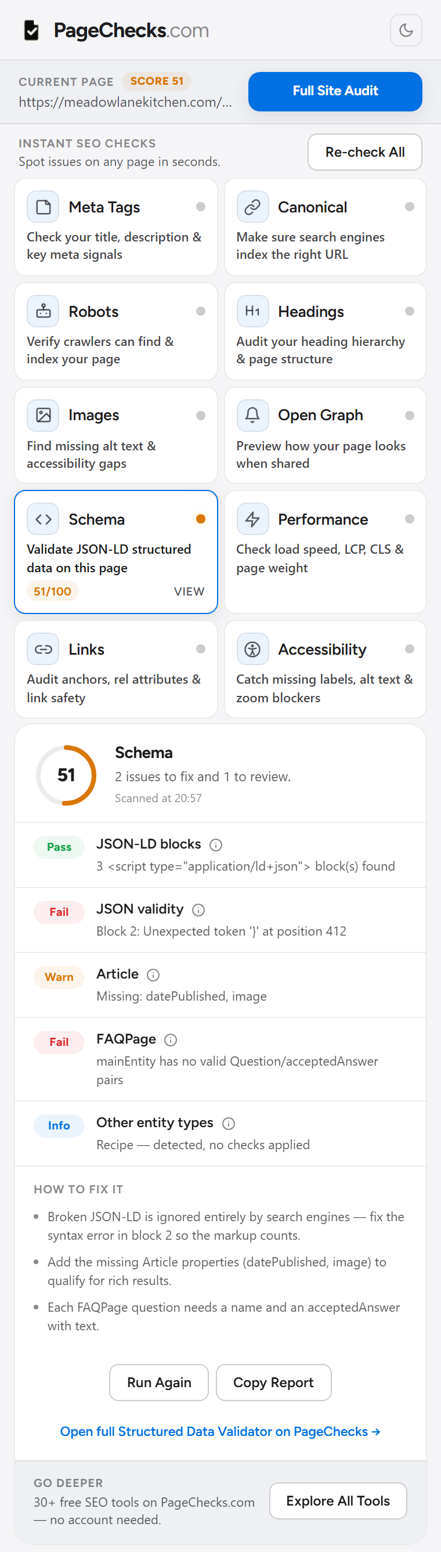Click the 51/100 score badge on Schema card
This screenshot has height=1552, width=441.
coord(52,591)
